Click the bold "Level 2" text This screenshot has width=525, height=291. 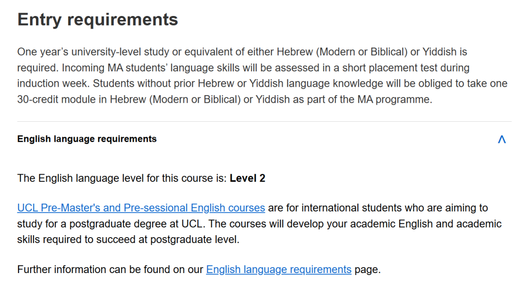247,178
